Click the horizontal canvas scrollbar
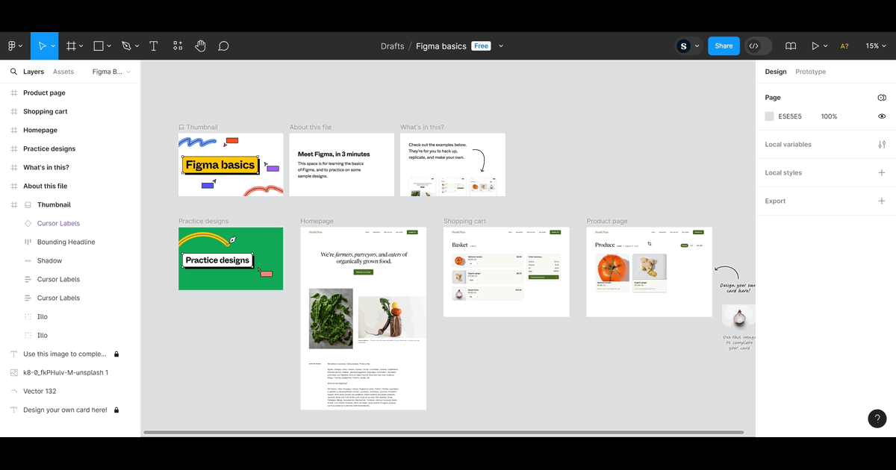This screenshot has height=470, width=896. [444, 432]
